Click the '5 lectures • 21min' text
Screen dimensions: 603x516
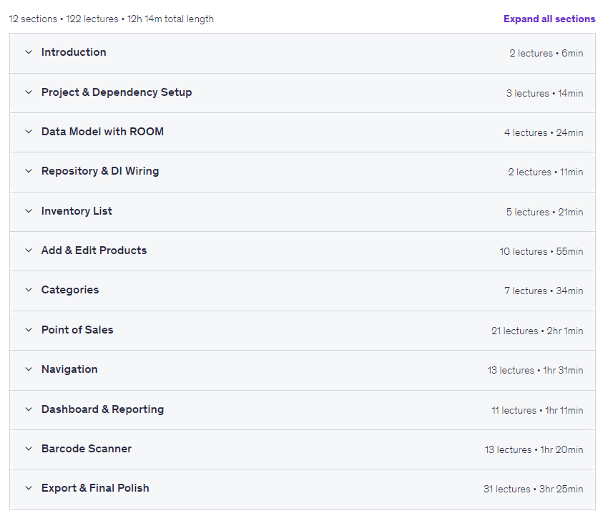click(544, 212)
